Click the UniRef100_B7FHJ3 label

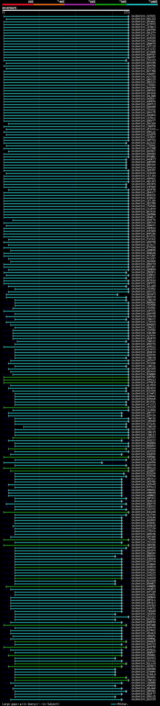(143, 487)
